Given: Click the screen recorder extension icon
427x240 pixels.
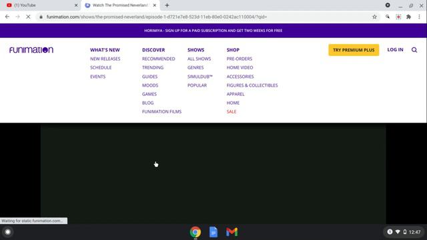Looking at the screenshot, I should (398, 17).
